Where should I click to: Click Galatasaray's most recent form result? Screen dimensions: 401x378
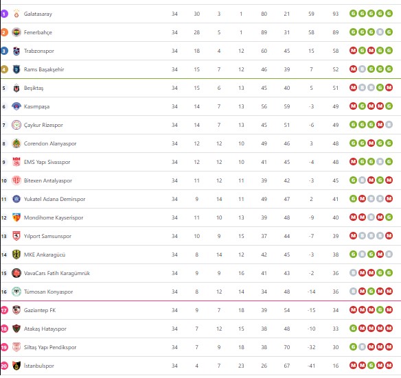pyautogui.click(x=389, y=13)
